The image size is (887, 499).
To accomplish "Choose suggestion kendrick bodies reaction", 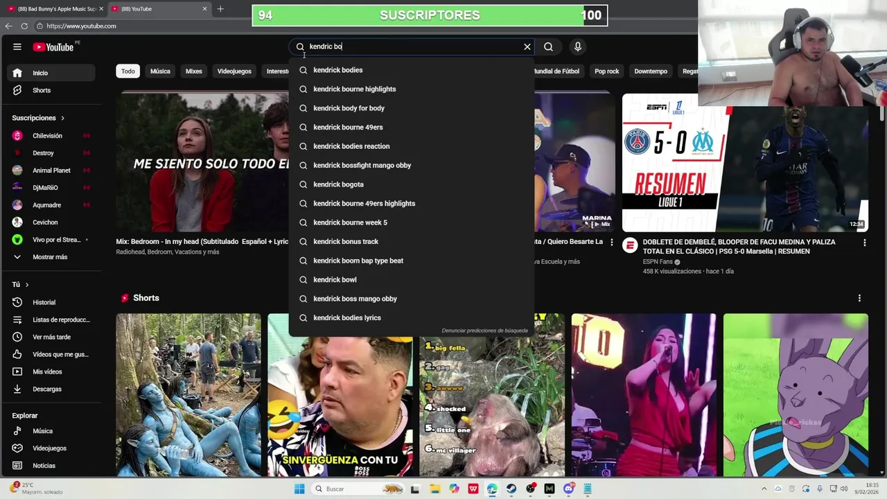I will [412, 146].
